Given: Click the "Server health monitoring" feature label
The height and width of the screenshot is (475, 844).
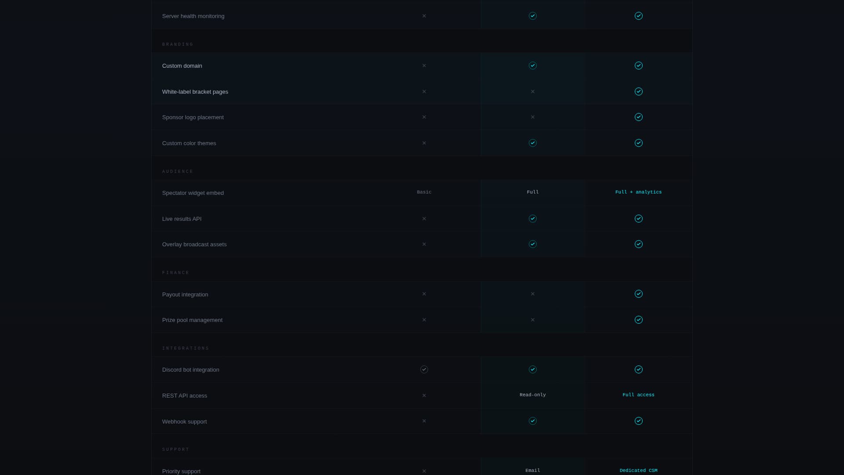Looking at the screenshot, I should click(193, 16).
